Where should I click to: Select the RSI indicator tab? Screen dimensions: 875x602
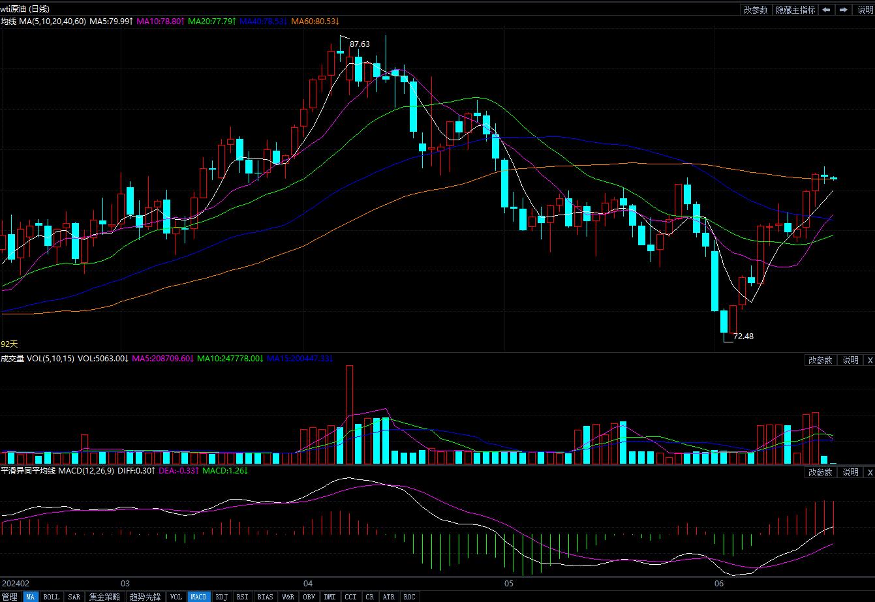[x=242, y=597]
